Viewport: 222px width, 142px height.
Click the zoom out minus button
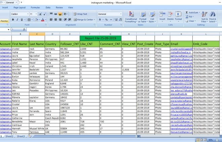(x=217, y=140)
